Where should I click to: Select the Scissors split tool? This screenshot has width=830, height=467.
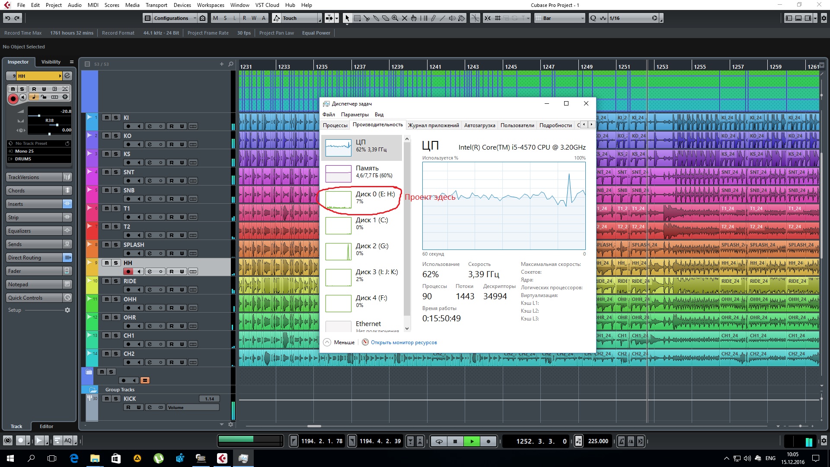pos(367,18)
